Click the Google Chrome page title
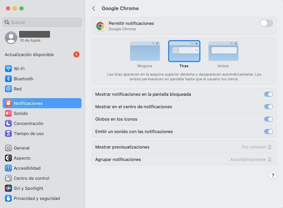The height and width of the screenshot is (208, 283). coord(120,8)
